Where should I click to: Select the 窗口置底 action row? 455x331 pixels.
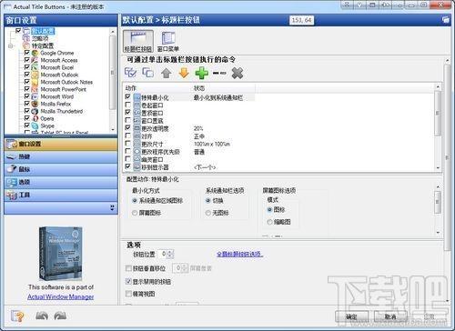click(152, 121)
